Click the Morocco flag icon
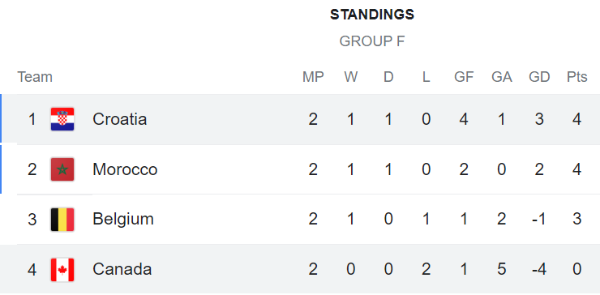This screenshot has width=600, height=295. tap(62, 169)
